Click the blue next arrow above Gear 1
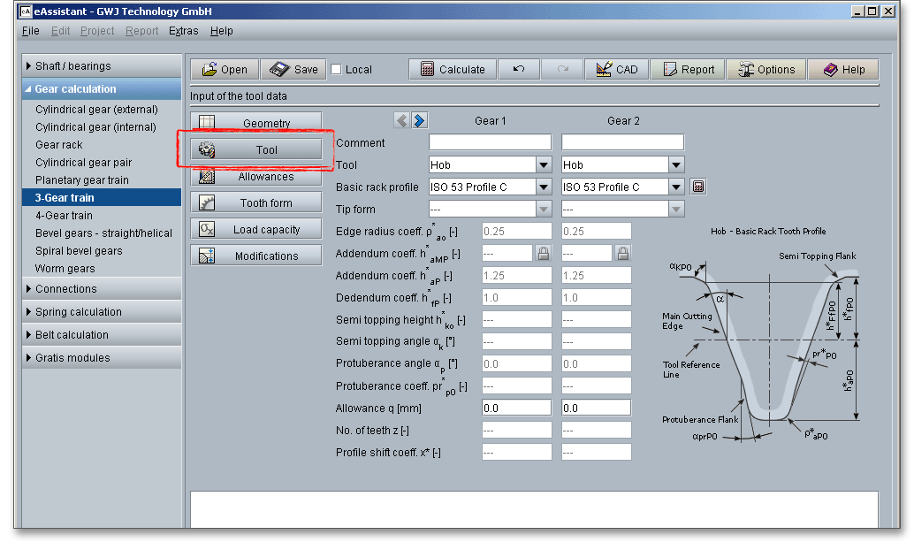 click(x=419, y=120)
